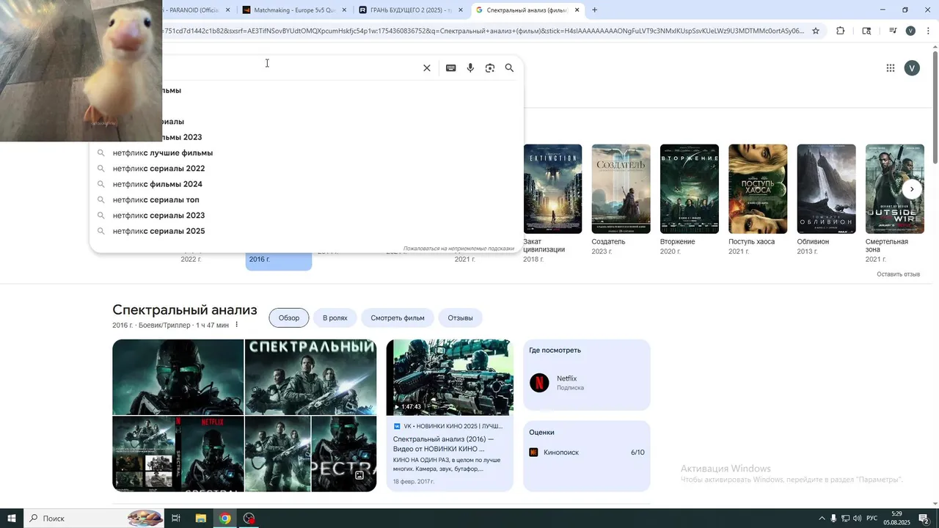Click the large СПЕКТРАЛЬНЫЙ poster image
This screenshot has height=528, width=939.
tap(310, 377)
